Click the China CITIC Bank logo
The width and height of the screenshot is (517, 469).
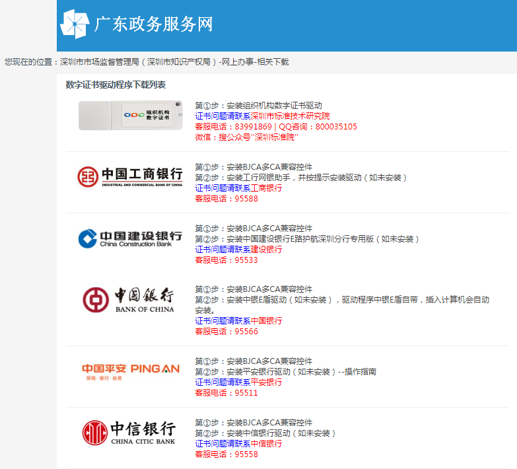[130, 432]
